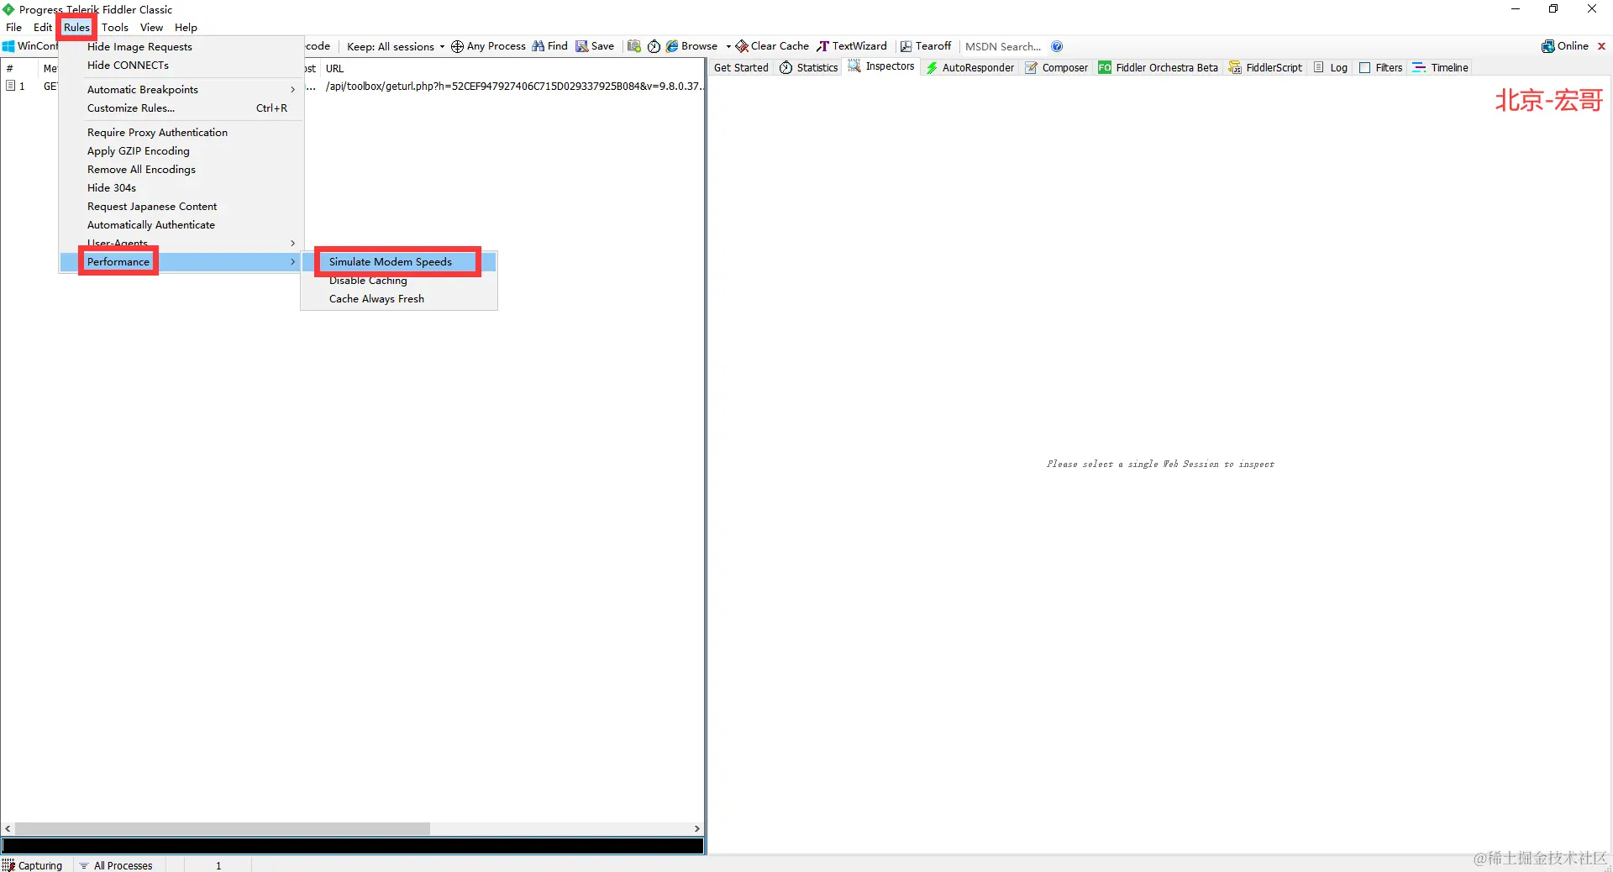
Task: Open the Edit menu
Action: pyautogui.click(x=43, y=27)
